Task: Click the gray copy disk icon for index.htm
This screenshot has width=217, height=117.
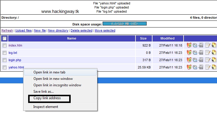Action: (x=201, y=45)
